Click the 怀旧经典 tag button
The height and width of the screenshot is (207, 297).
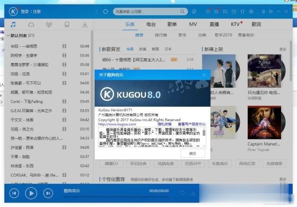coord(138,163)
